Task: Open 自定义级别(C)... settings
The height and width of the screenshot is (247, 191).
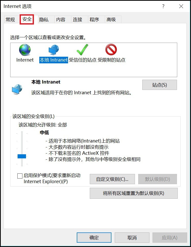Action: pyautogui.click(x=112, y=179)
